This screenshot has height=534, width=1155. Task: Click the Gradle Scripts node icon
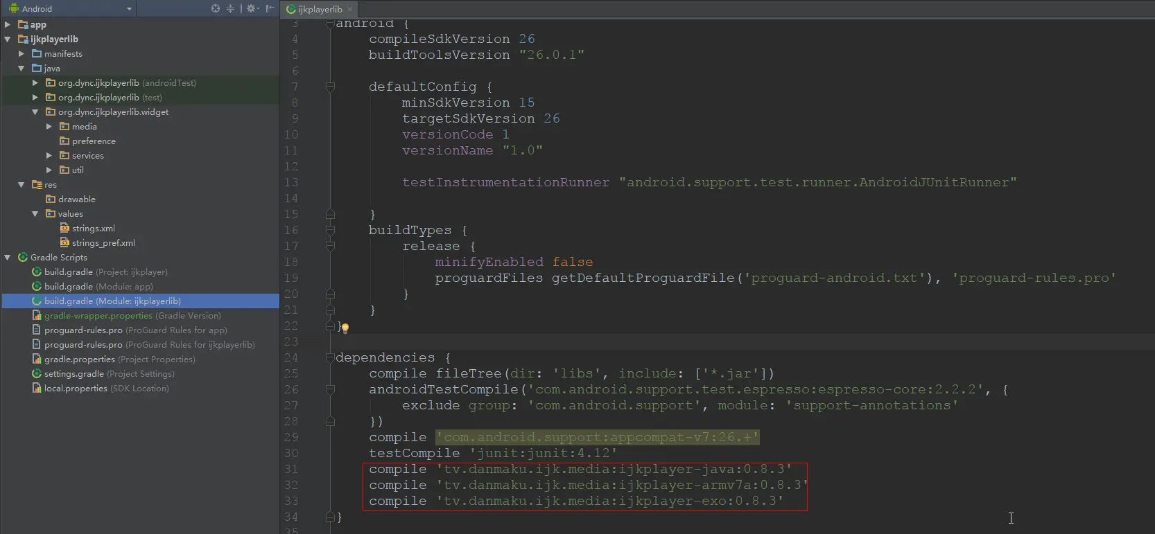(x=23, y=257)
